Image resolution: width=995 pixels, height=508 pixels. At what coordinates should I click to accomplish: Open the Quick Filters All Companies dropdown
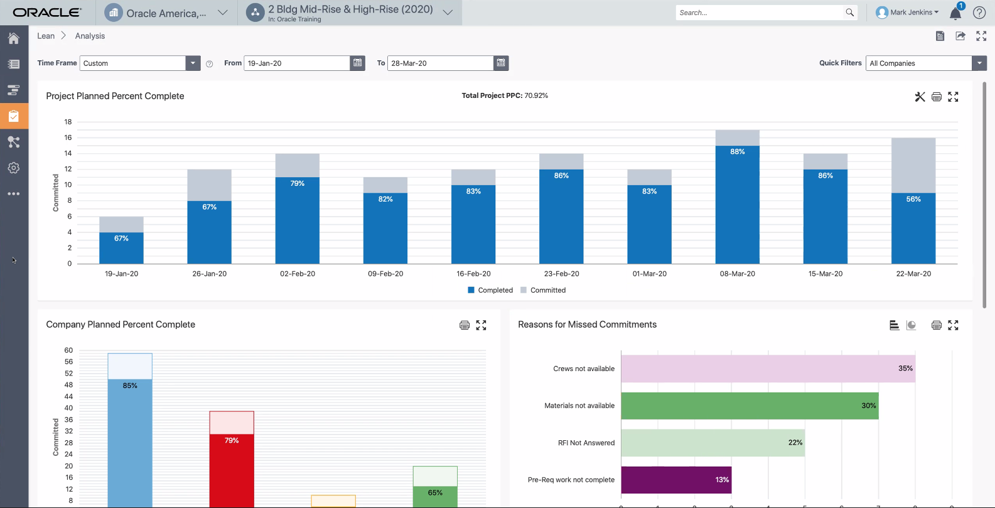click(979, 63)
